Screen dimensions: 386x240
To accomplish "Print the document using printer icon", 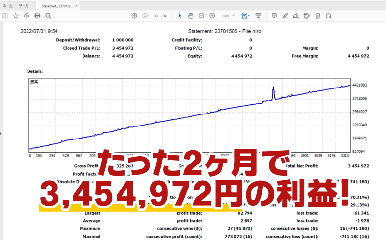I will point(37,16).
